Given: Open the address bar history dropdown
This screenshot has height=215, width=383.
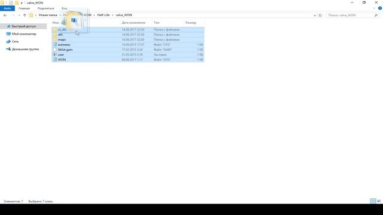Looking at the screenshot, I should (x=315, y=15).
